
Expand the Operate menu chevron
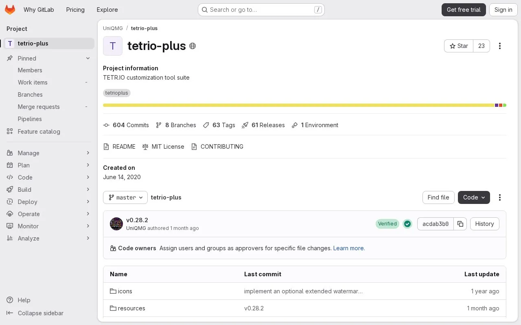[88, 214]
